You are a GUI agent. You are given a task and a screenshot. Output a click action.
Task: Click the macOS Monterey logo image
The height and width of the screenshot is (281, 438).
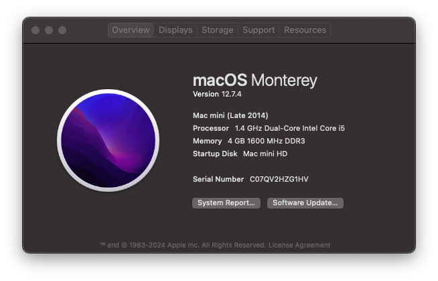pos(108,140)
